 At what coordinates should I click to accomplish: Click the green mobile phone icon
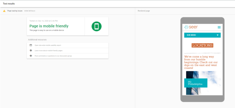pyautogui.click(x=96, y=26)
